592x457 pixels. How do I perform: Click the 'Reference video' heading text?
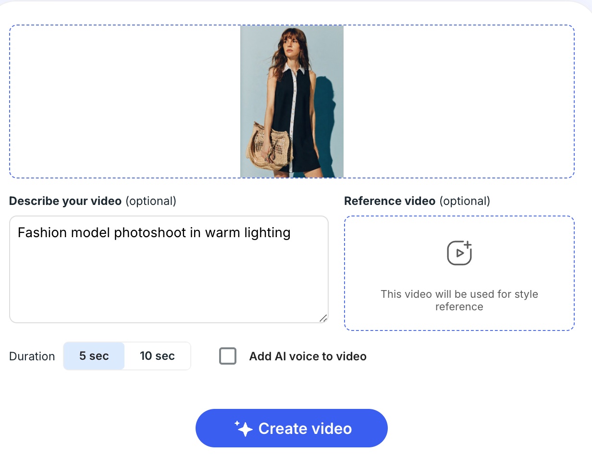click(x=390, y=201)
